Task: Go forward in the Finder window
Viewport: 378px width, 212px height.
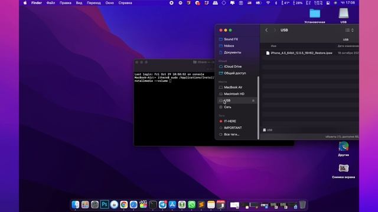Action: tap(274, 30)
